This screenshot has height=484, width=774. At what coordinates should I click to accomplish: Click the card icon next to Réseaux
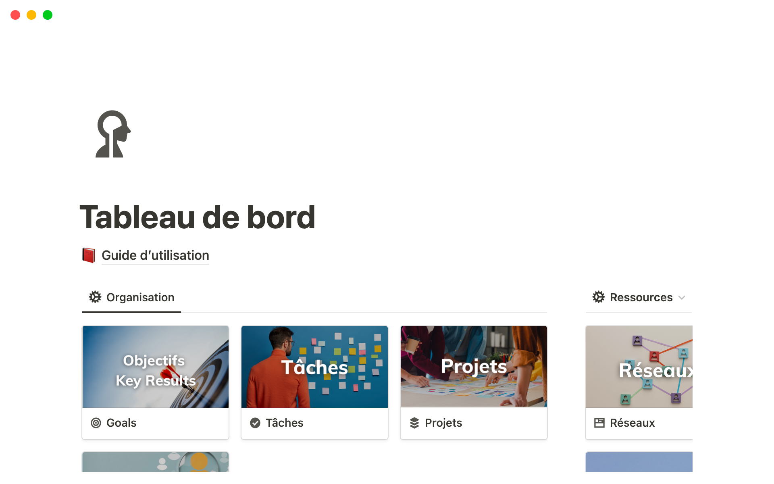click(599, 423)
